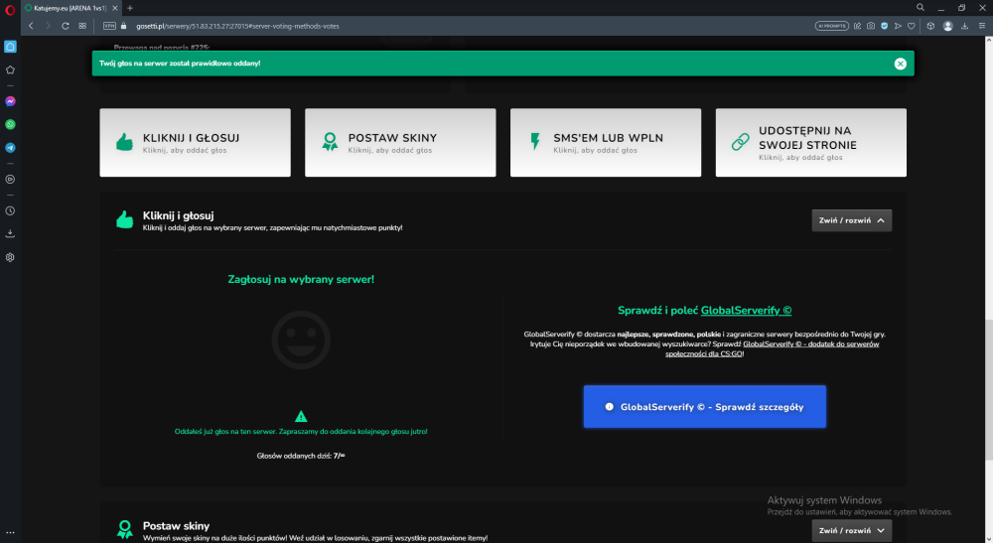Search tabs with the magnifier icon

(921, 8)
